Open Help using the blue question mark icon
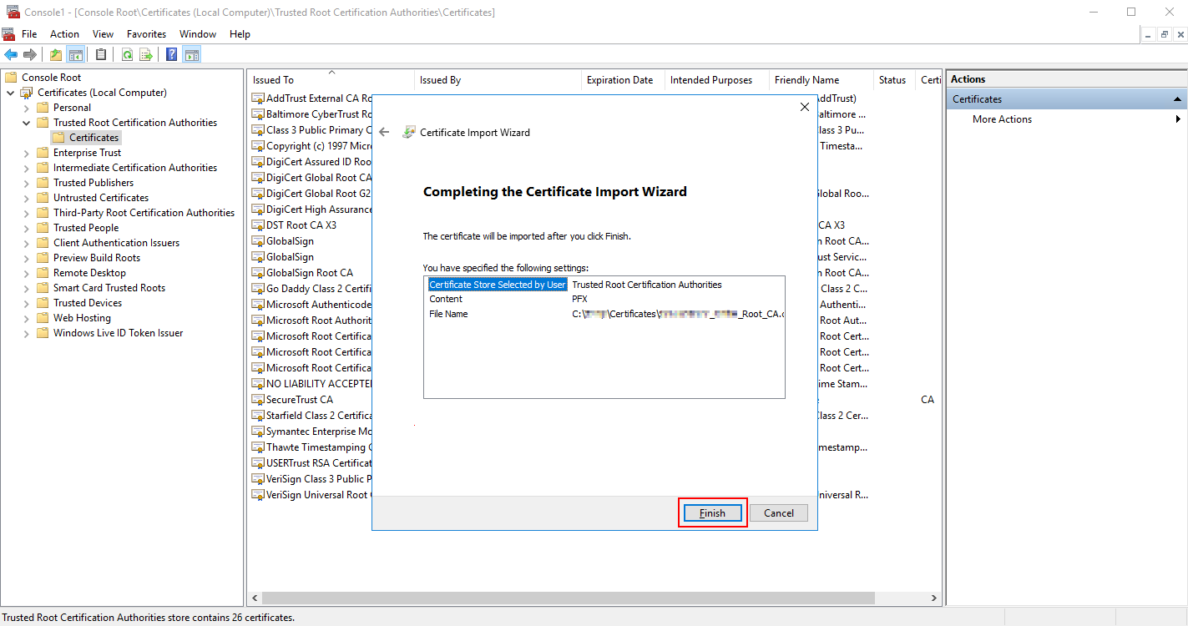 (x=170, y=53)
